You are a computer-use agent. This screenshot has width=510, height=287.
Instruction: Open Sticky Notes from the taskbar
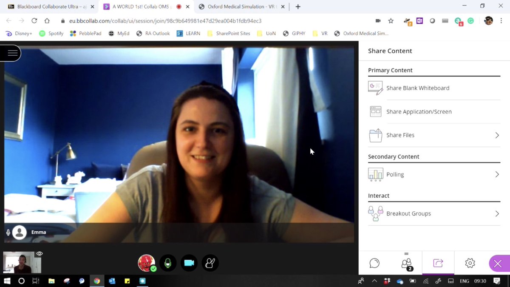(127, 281)
